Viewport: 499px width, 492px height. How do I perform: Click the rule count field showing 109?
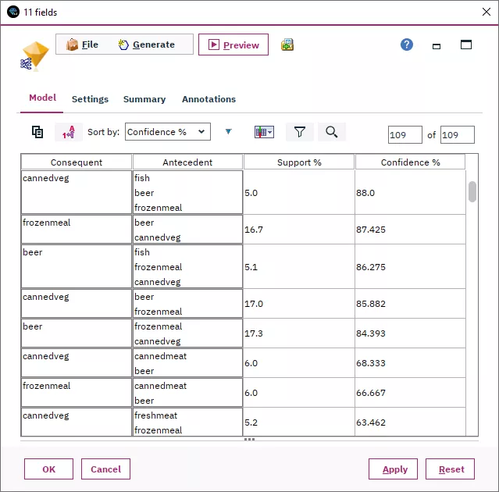[x=405, y=135]
